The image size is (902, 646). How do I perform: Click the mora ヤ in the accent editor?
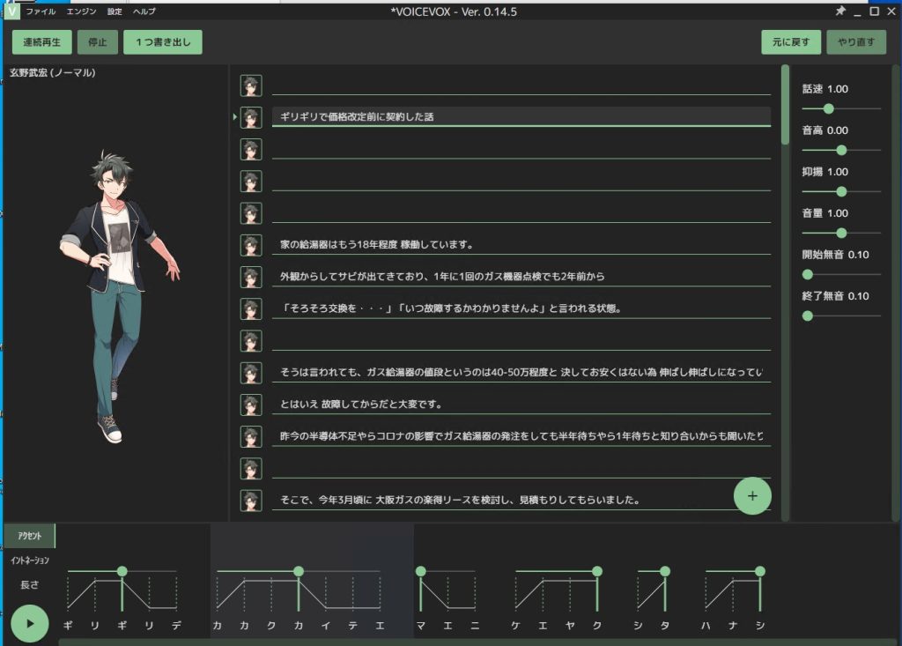570,625
